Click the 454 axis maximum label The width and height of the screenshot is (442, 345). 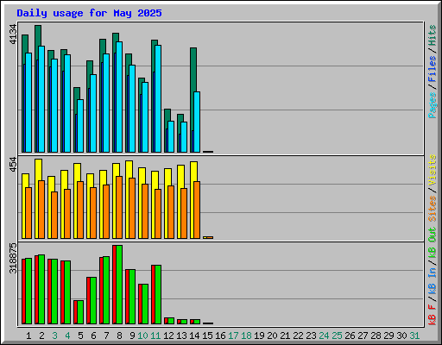13,164
